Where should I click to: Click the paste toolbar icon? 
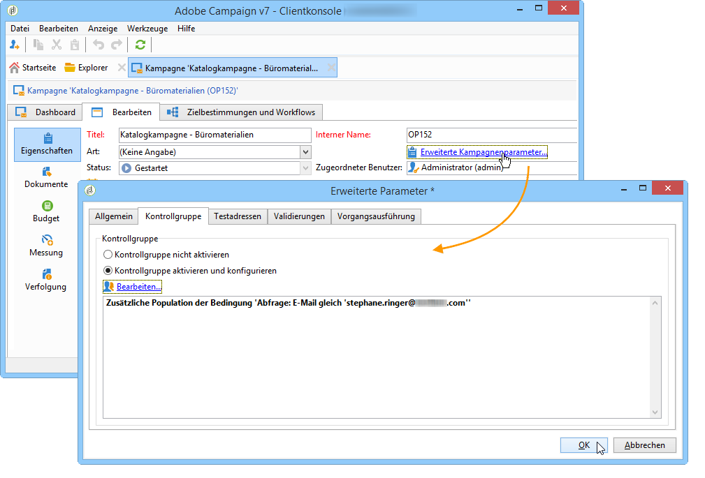(75, 45)
